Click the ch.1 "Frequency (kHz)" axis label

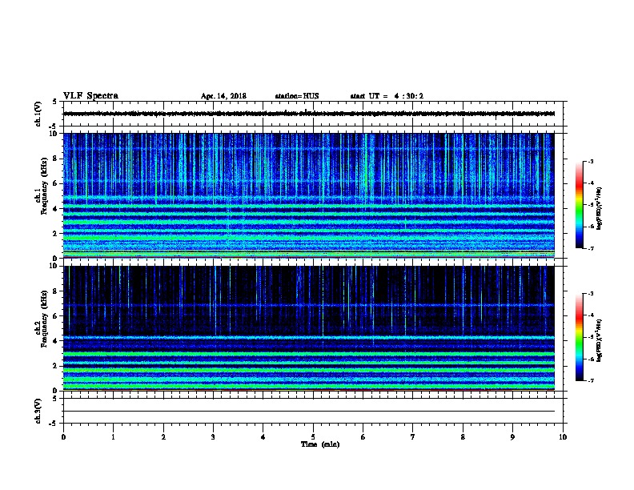pyautogui.click(x=44, y=186)
